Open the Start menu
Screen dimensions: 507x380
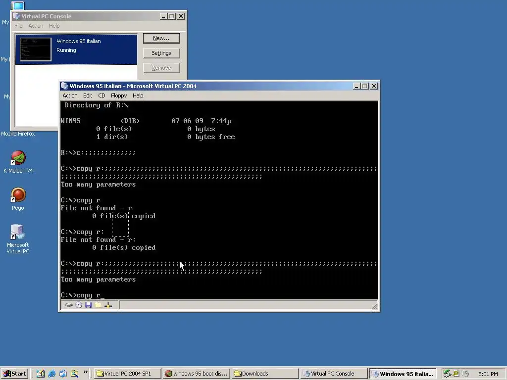point(14,374)
